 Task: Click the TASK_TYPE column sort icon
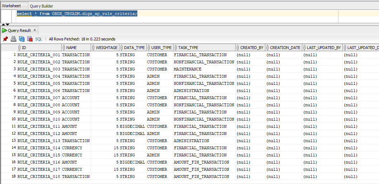pos(176,48)
